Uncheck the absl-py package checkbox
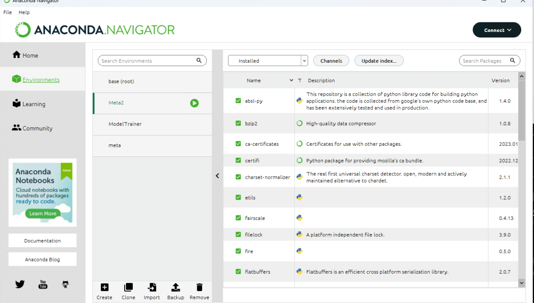This screenshot has height=303, width=534. pos(238,101)
